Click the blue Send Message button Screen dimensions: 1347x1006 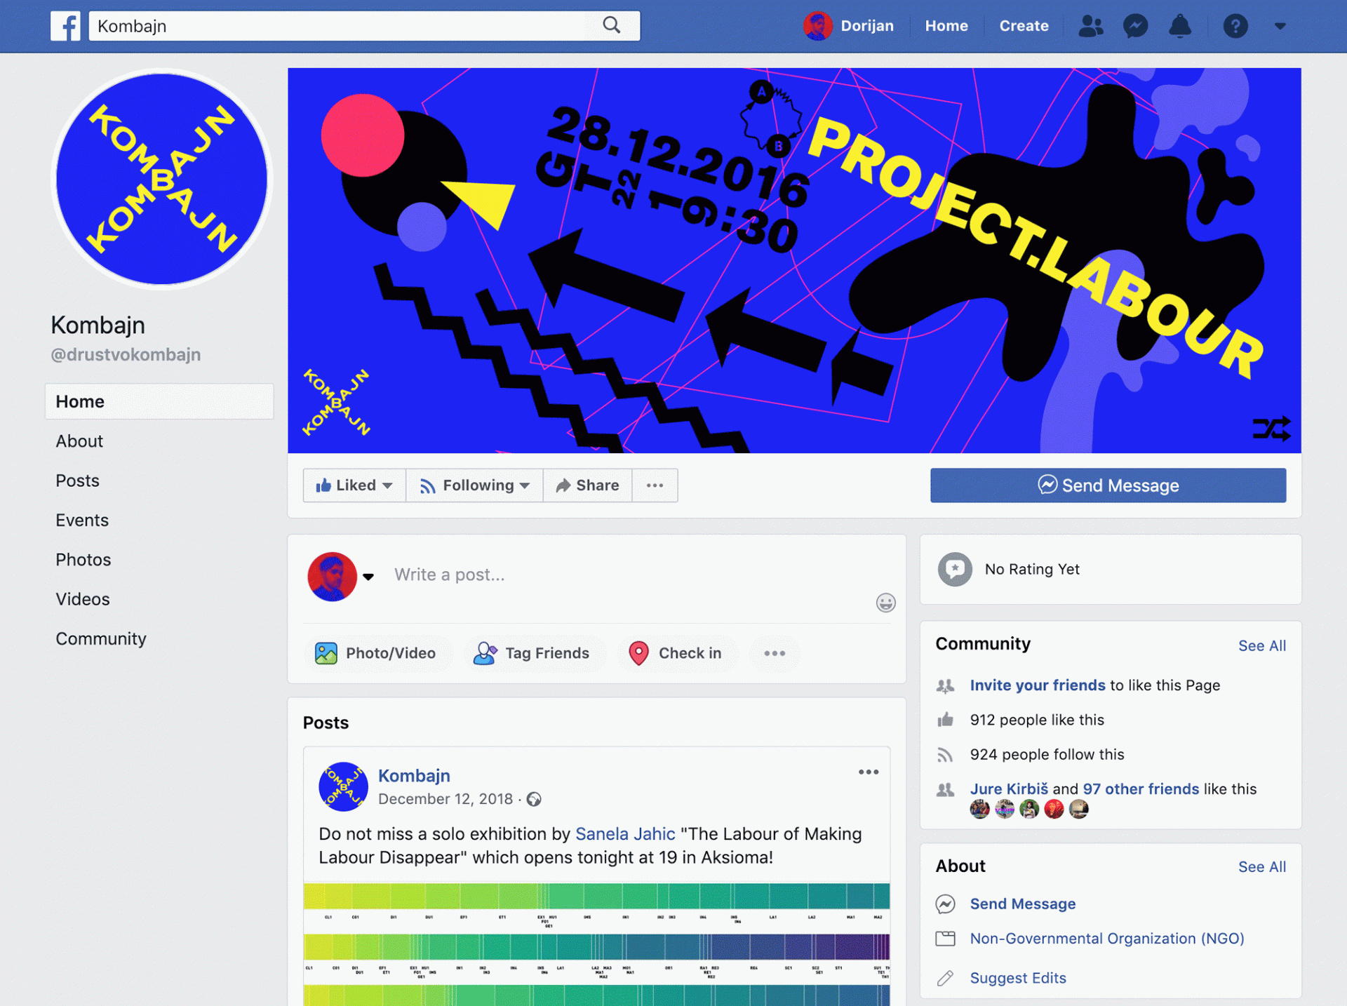point(1108,485)
